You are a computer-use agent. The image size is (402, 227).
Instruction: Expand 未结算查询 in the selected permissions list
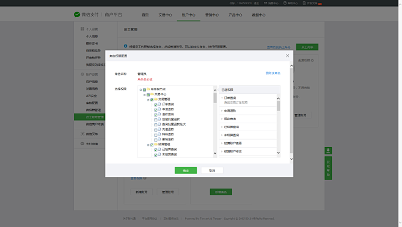(222, 135)
